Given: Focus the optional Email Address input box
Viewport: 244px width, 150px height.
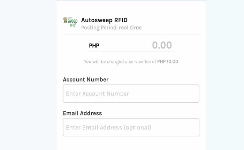Looking at the screenshot, I should click(131, 127).
